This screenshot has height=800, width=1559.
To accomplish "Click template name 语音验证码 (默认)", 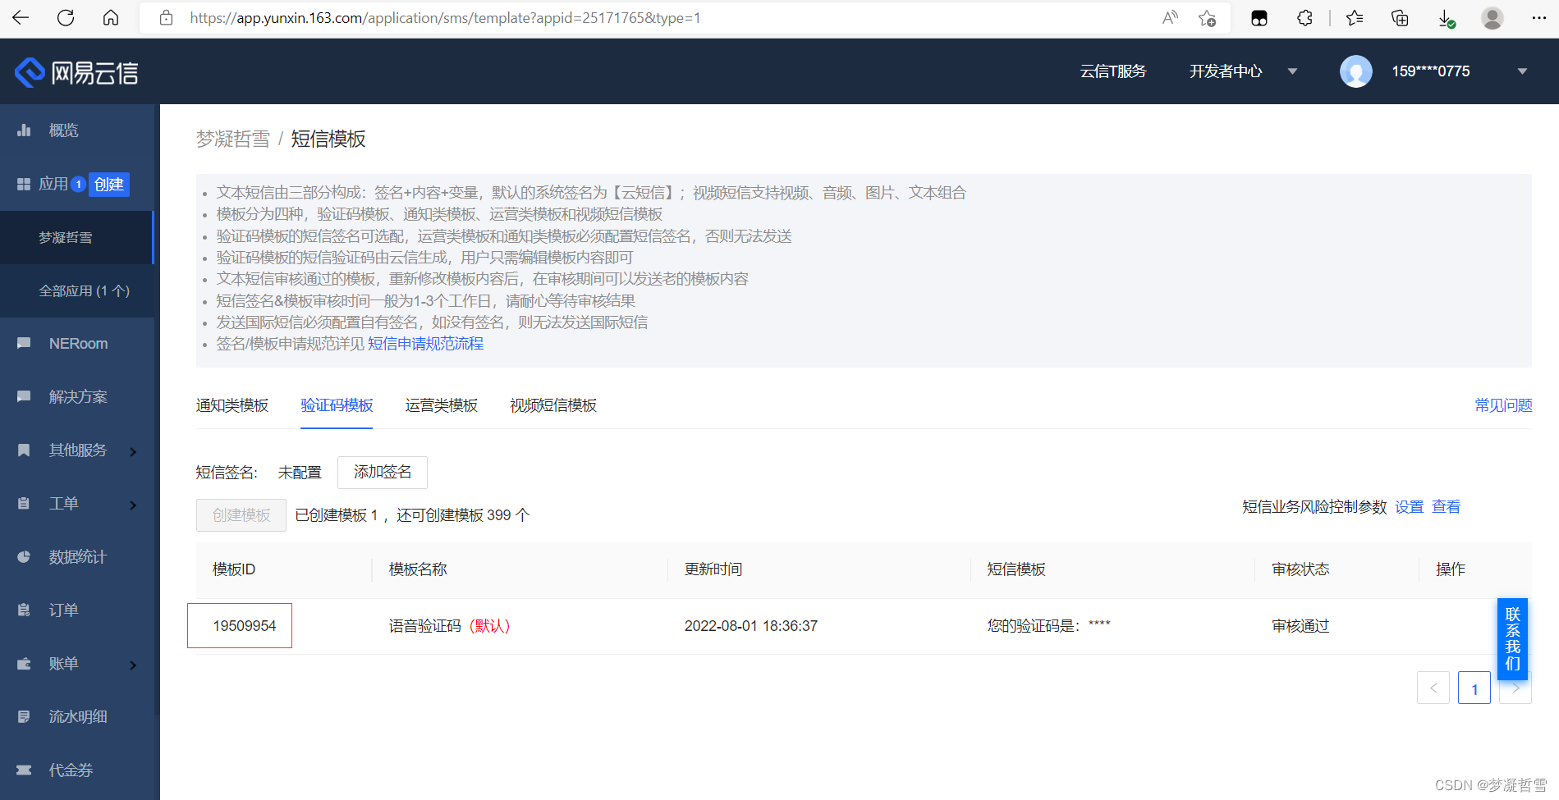I will click(450, 626).
